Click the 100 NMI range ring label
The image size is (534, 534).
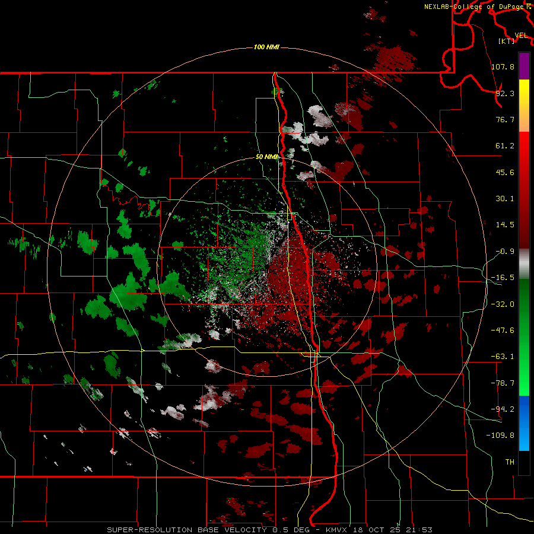[x=266, y=47]
